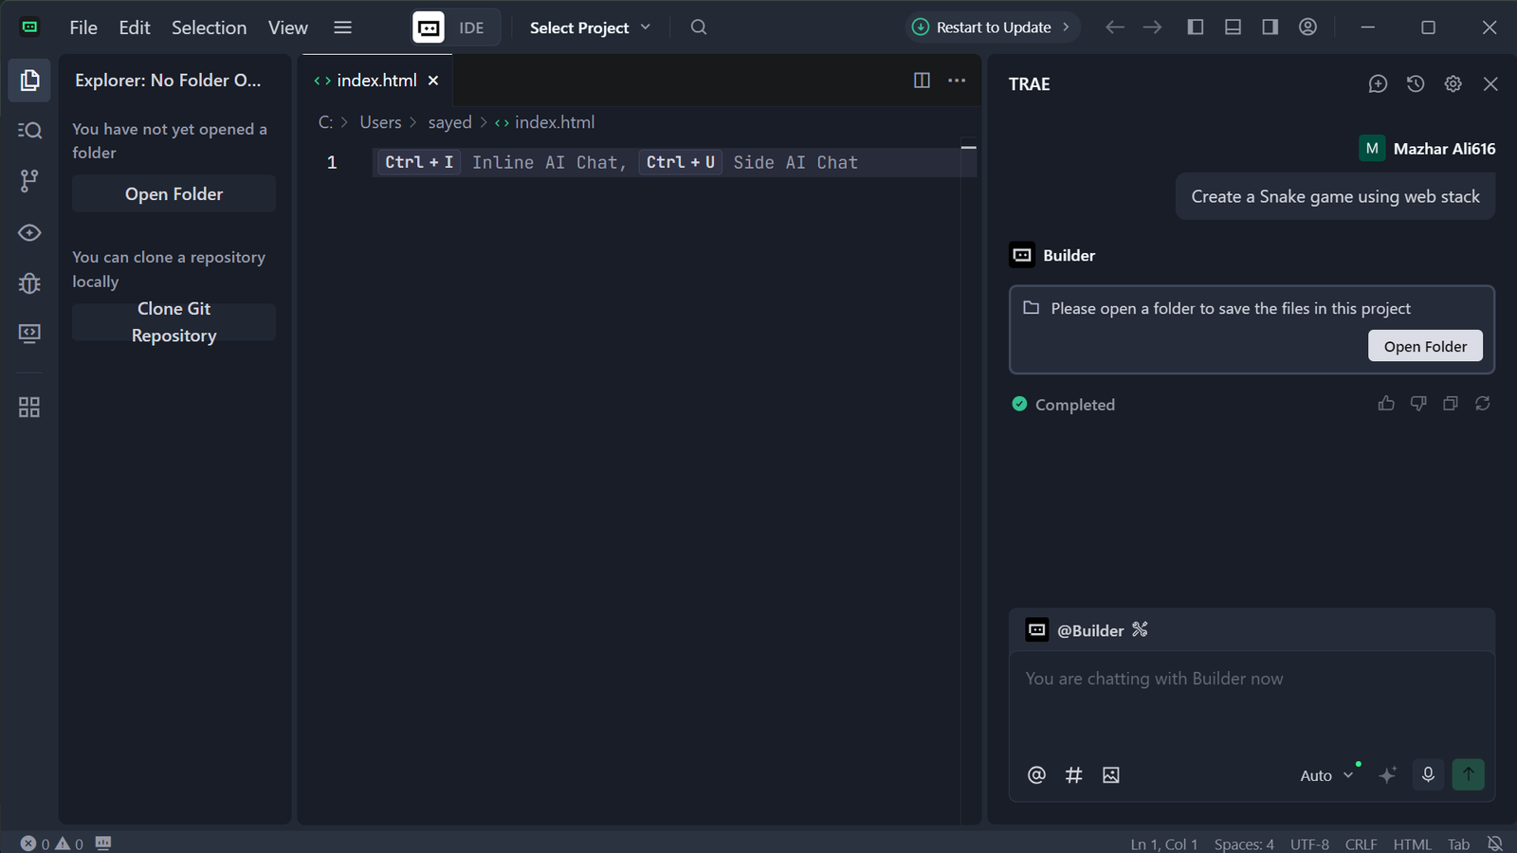The width and height of the screenshot is (1517, 853).
Task: Change line endings via CRLF
Action: (1361, 844)
